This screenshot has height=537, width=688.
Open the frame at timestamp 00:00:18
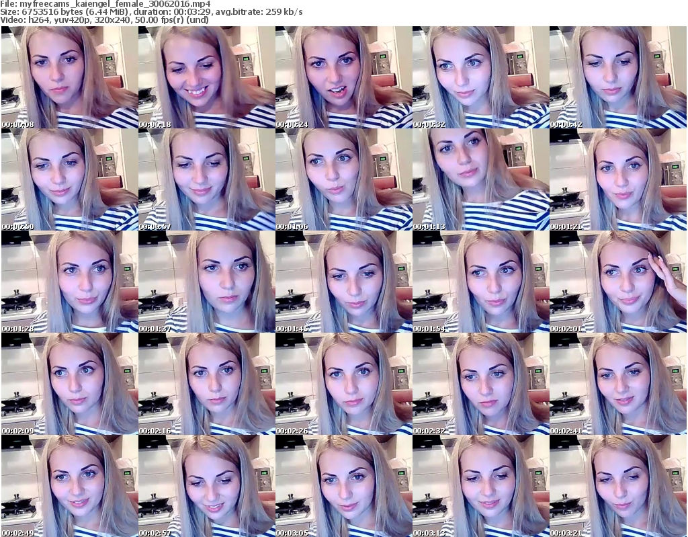pos(207,77)
